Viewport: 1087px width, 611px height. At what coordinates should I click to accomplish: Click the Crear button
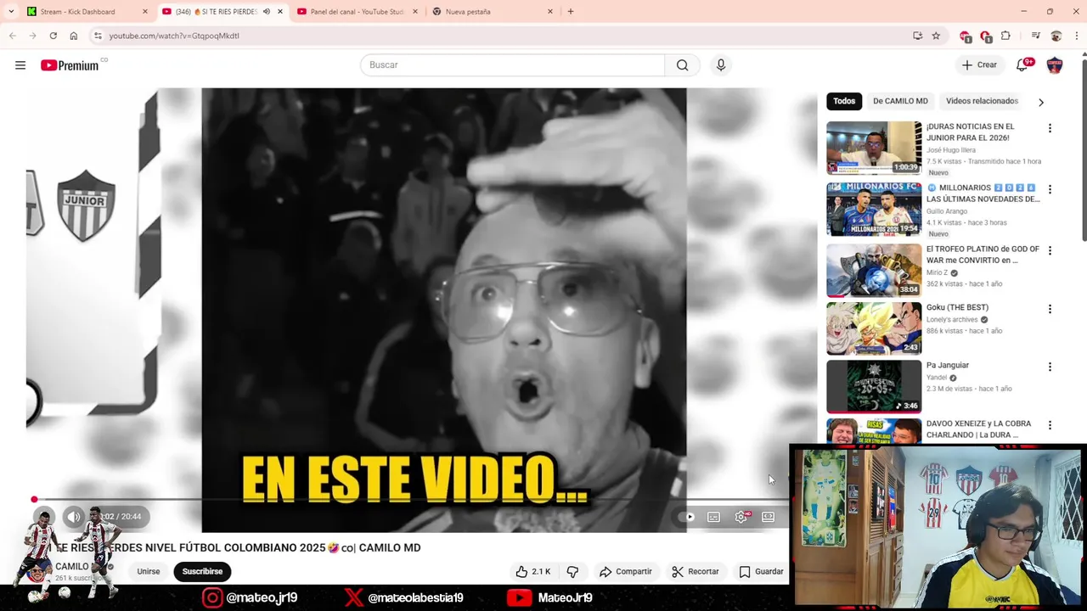click(979, 65)
